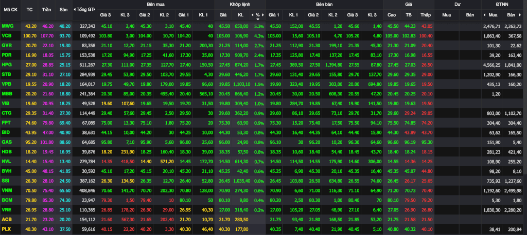Click the Thấp low price header

click(x=426, y=15)
